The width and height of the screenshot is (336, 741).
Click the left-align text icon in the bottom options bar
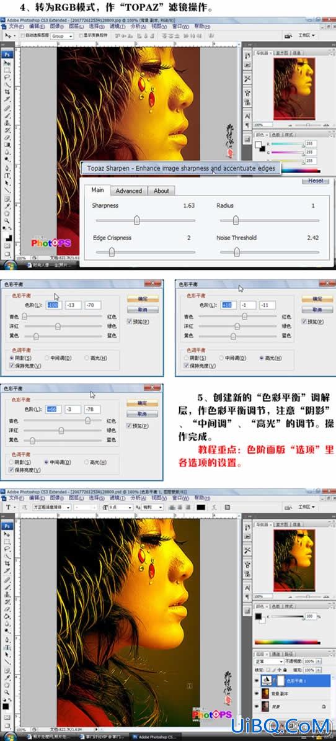click(172, 507)
